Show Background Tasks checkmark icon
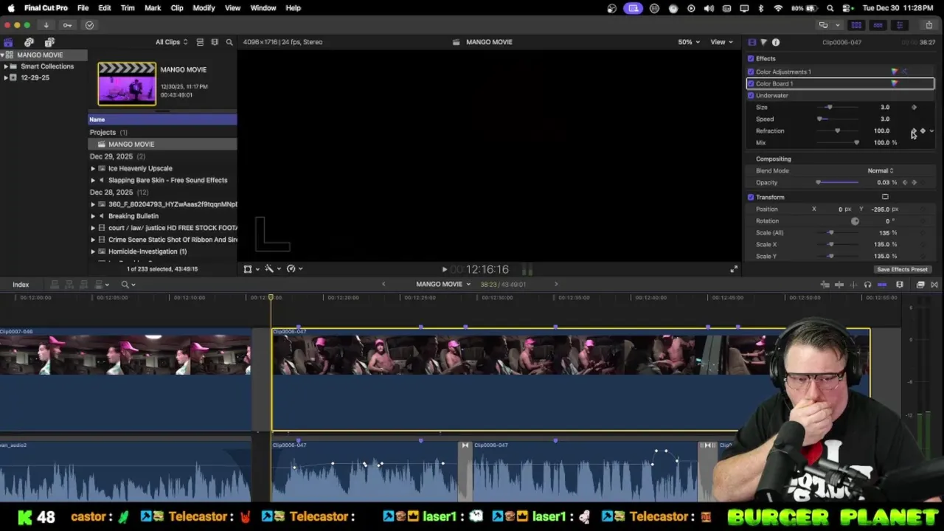The width and height of the screenshot is (944, 531). click(89, 25)
